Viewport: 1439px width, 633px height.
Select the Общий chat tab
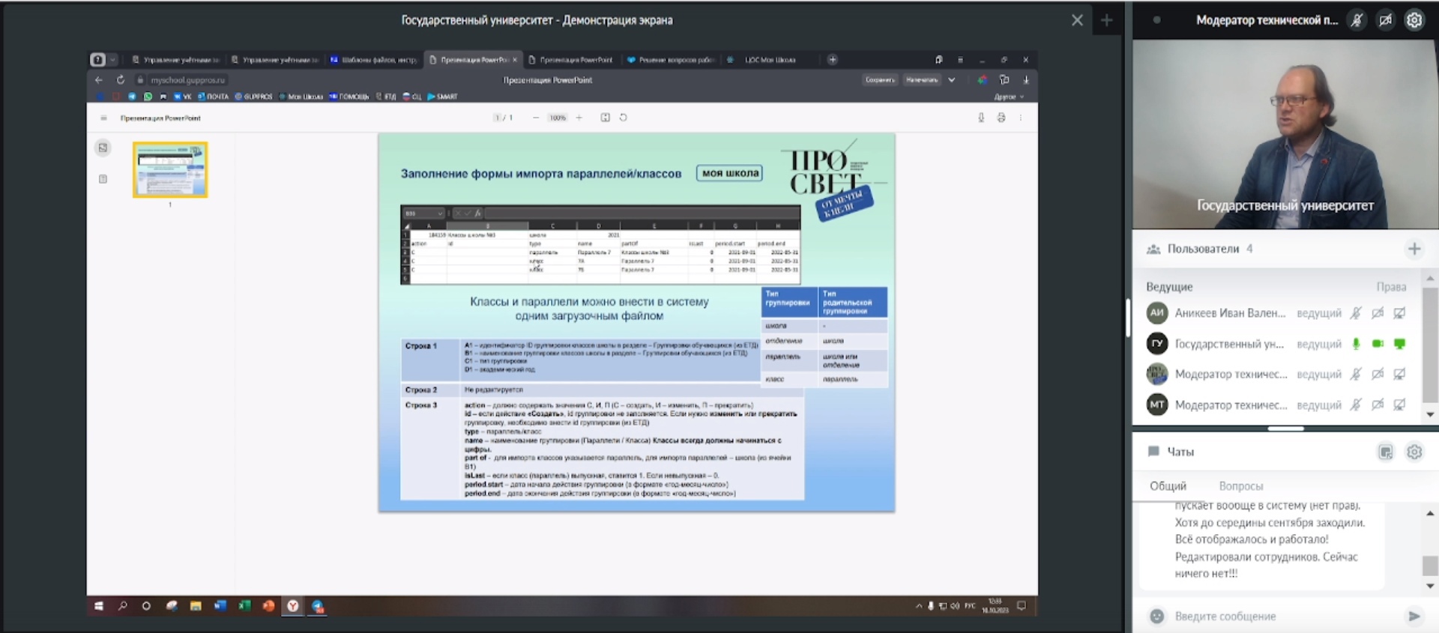tap(1168, 486)
